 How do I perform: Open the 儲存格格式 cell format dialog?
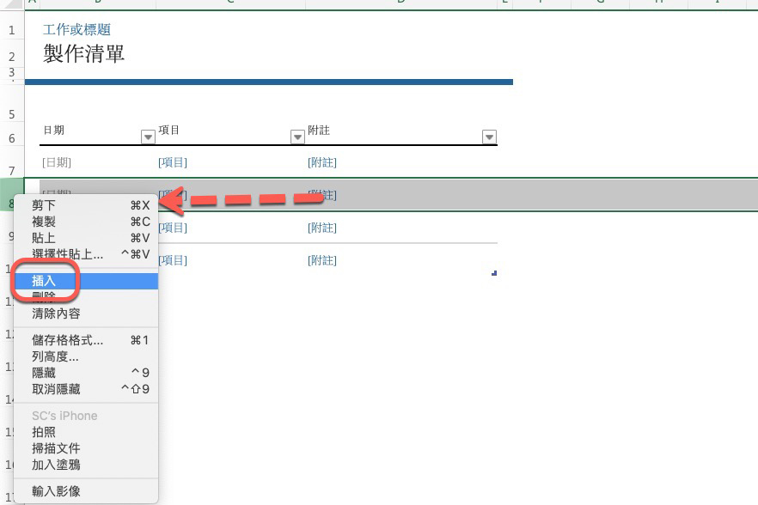(66, 340)
